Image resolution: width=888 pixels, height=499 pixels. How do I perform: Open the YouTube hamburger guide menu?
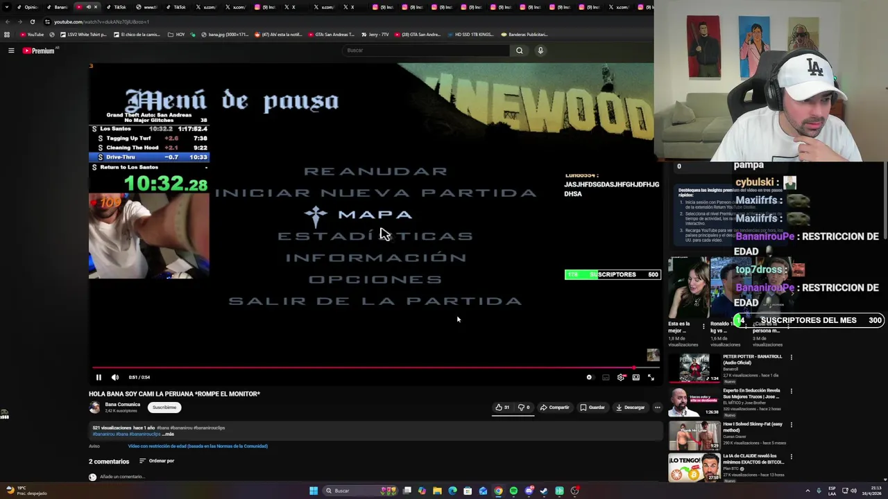(11, 51)
